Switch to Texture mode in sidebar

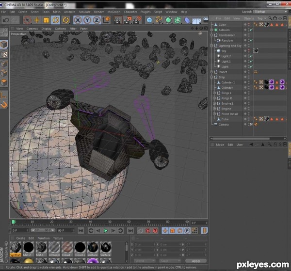click(4, 54)
